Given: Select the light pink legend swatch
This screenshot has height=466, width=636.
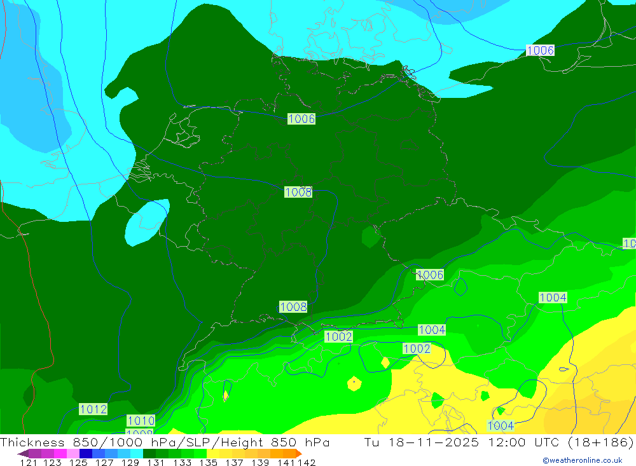Looking at the screenshot, I should click(x=73, y=453).
